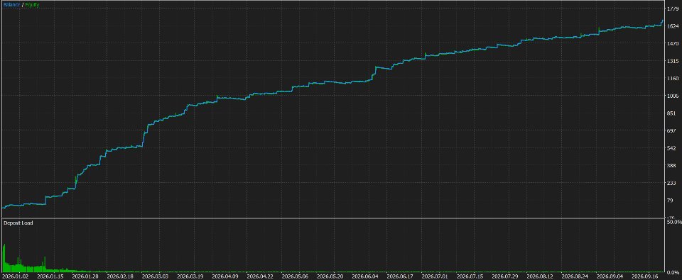Screen dimensions: 682x280
Task: Click the 2026.06.17 date label
Action: tap(400, 276)
